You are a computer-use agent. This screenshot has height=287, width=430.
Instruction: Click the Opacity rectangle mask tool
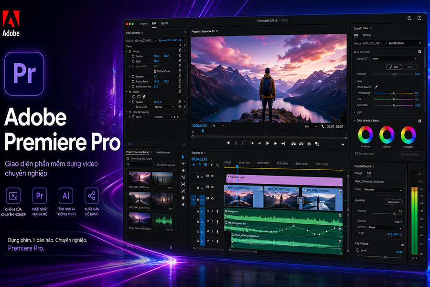pyautogui.click(x=139, y=97)
